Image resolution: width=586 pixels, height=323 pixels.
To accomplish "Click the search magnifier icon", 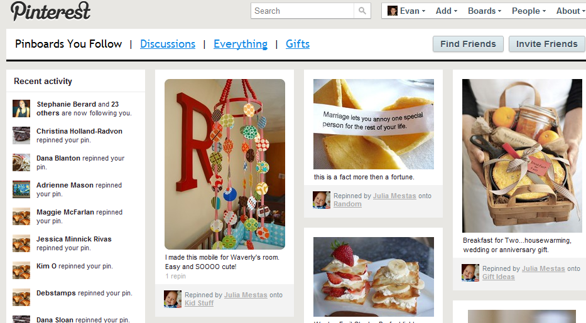I will (x=362, y=11).
